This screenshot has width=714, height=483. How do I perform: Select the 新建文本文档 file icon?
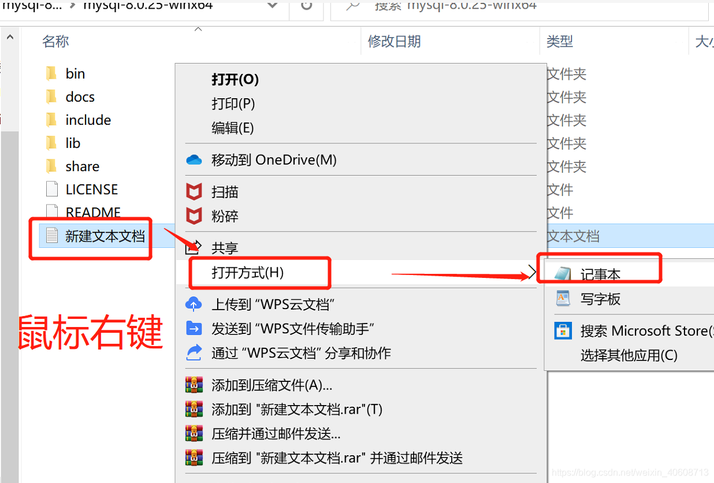52,236
